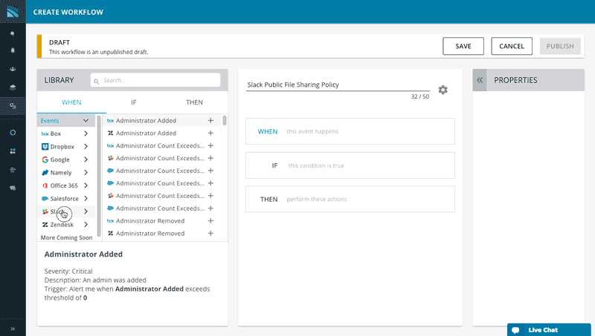Select the THEN perform these actions box
This screenshot has width=595, height=336.
tap(350, 199)
